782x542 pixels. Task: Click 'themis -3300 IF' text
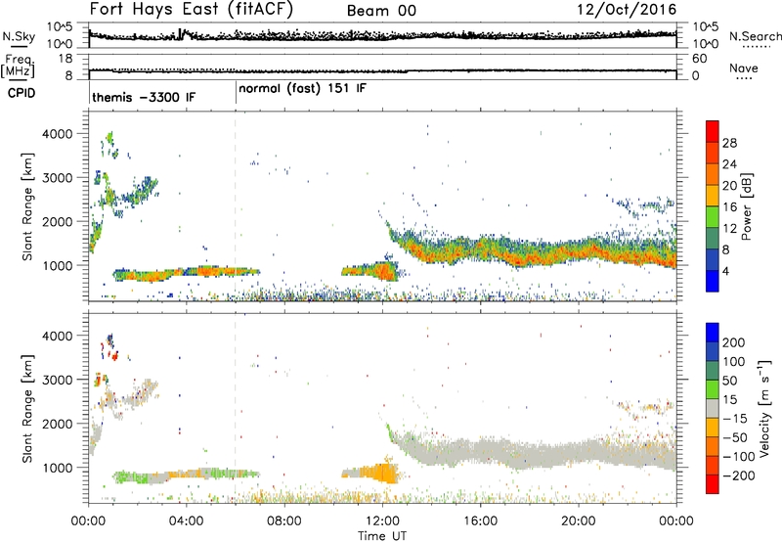[x=144, y=97]
